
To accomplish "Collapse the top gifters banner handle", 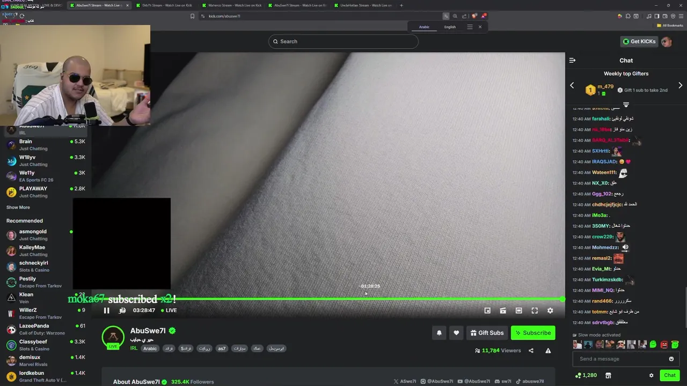I will tap(626, 104).
